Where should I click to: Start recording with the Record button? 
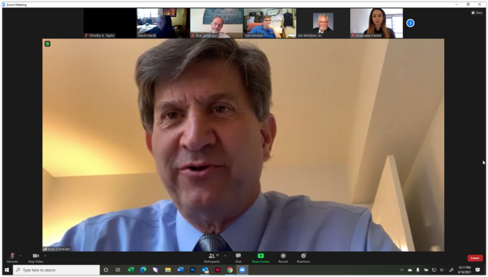[283, 257]
